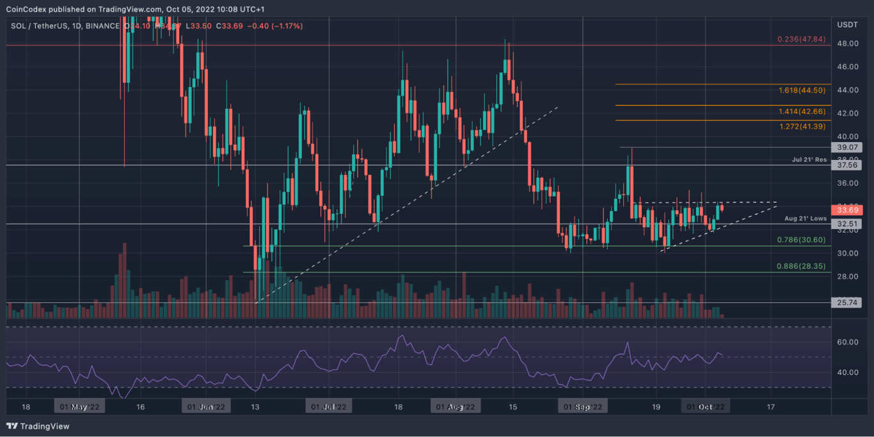Click the red current price label 33.69

click(846, 210)
